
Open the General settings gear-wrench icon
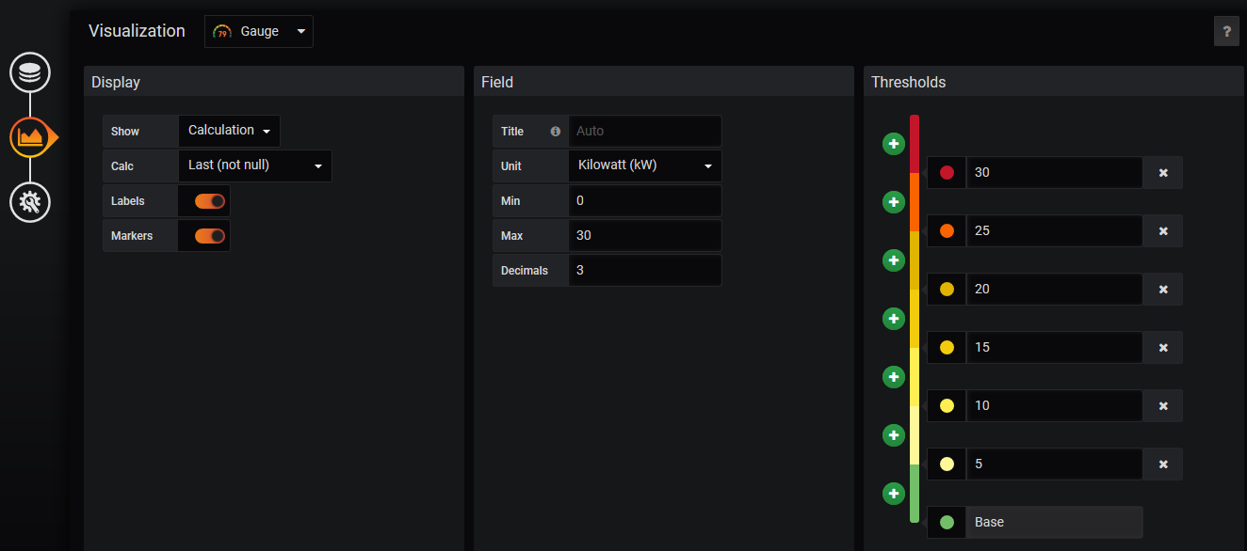(x=30, y=202)
